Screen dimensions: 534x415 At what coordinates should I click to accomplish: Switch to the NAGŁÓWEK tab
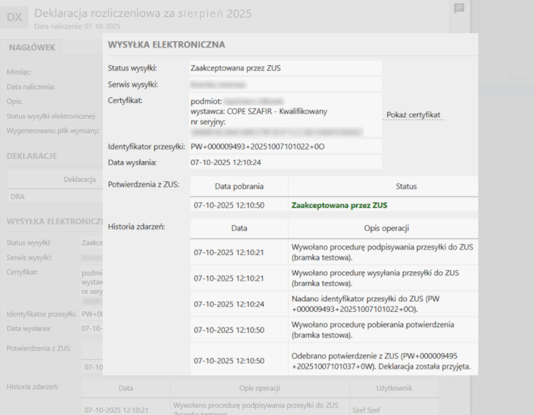(32, 47)
